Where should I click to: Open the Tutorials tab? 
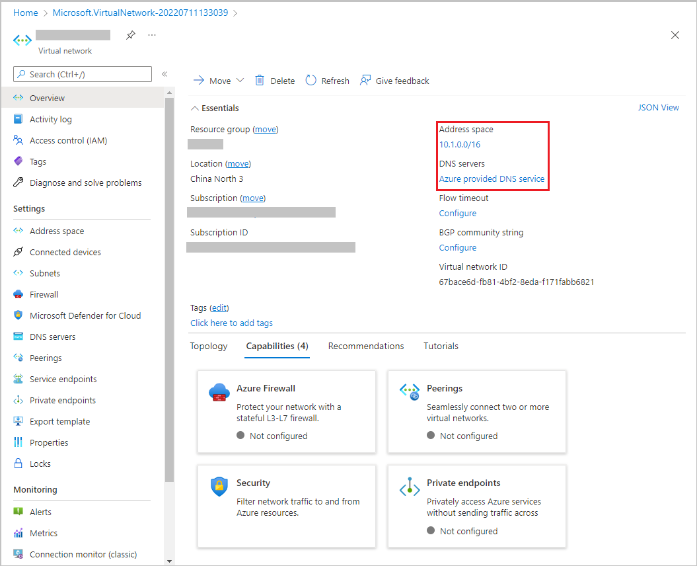[441, 346]
